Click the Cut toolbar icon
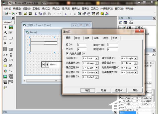The height and width of the screenshot is (114, 158). (x=36, y=14)
